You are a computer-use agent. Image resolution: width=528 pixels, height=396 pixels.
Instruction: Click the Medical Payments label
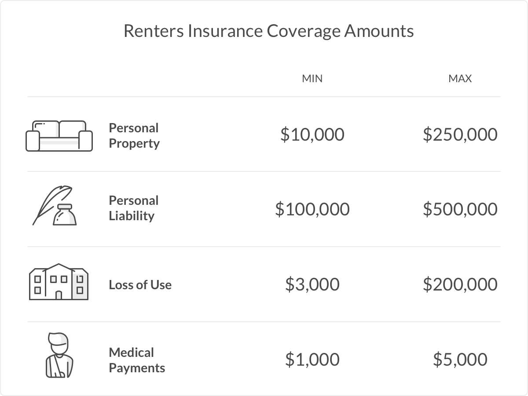pos(136,360)
